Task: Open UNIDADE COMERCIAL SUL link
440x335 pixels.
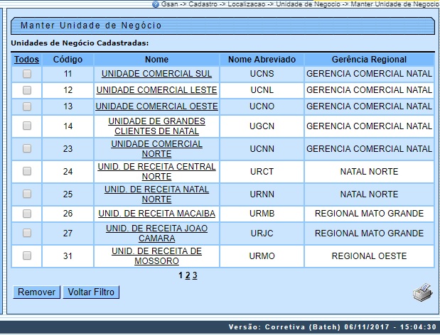Action: (x=156, y=74)
